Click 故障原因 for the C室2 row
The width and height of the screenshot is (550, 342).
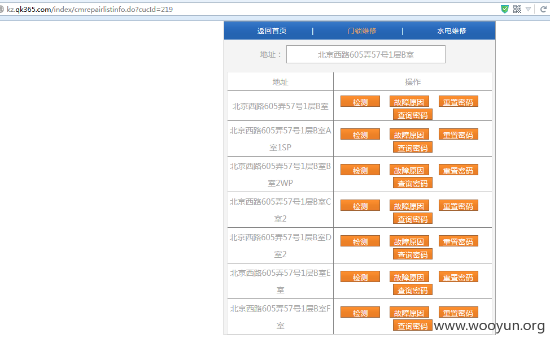pos(409,205)
